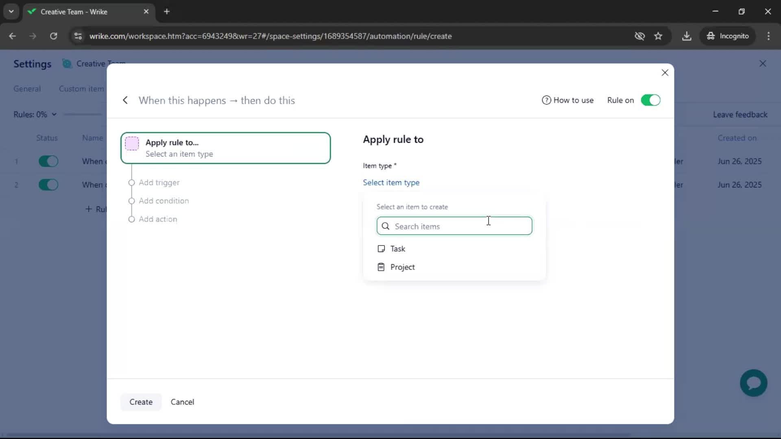
Task: Click the Creative Team space icon
Action: (x=67, y=64)
